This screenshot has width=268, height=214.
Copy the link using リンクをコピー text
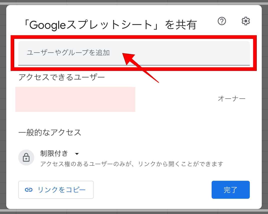click(61, 190)
